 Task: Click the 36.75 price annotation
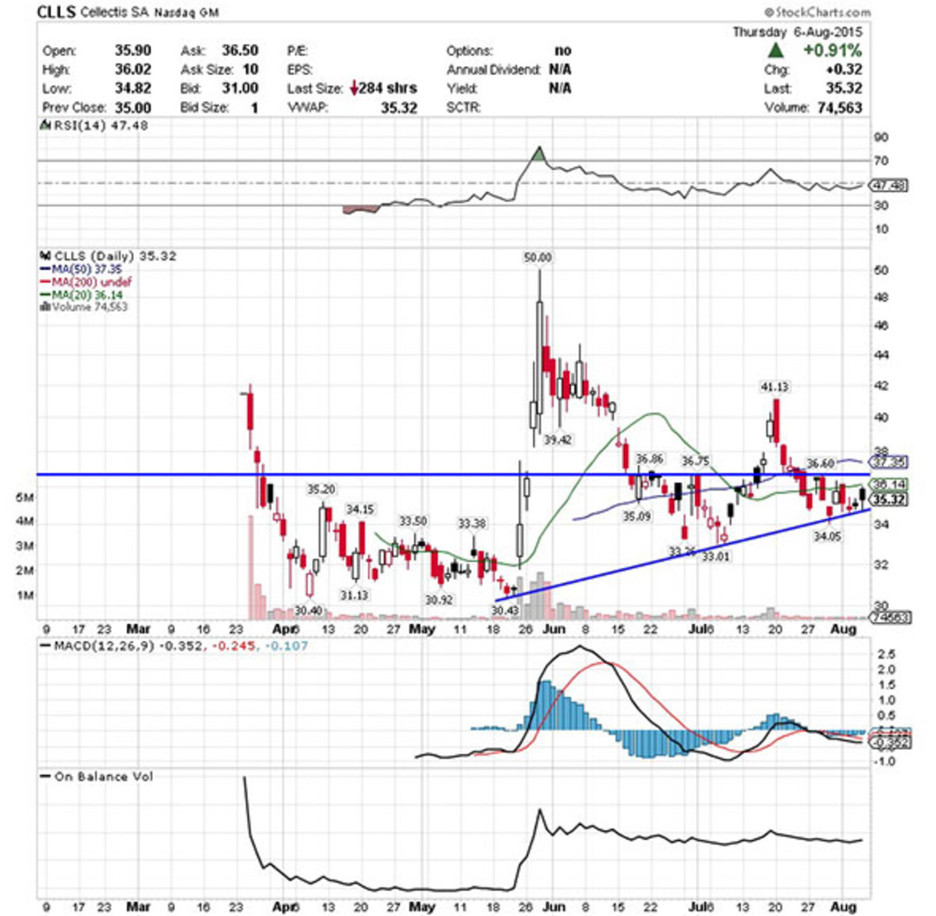click(696, 461)
